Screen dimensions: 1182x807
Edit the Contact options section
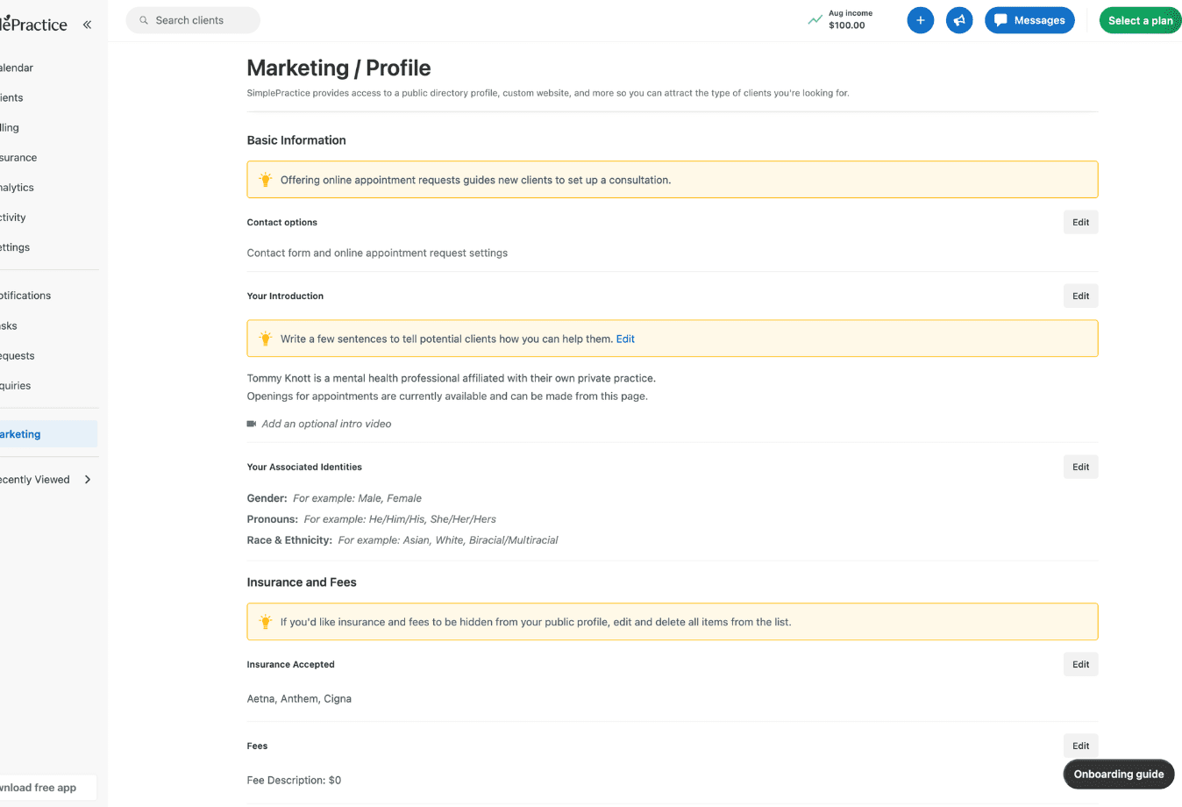pyautogui.click(x=1080, y=223)
